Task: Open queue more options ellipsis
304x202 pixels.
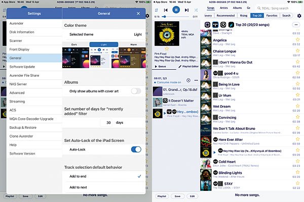Action: pos(196,80)
